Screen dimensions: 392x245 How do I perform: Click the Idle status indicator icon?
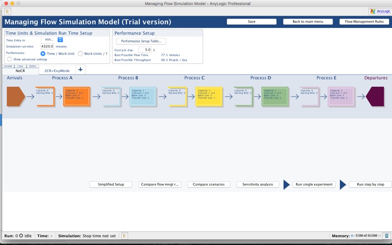(x=21, y=236)
